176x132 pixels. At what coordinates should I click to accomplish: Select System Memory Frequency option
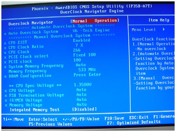point(36,66)
